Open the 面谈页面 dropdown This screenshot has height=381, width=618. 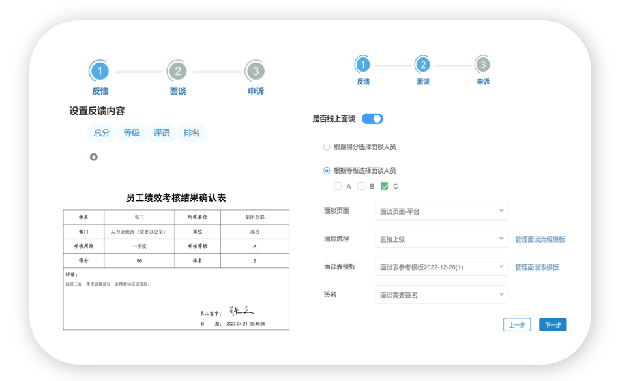point(441,211)
